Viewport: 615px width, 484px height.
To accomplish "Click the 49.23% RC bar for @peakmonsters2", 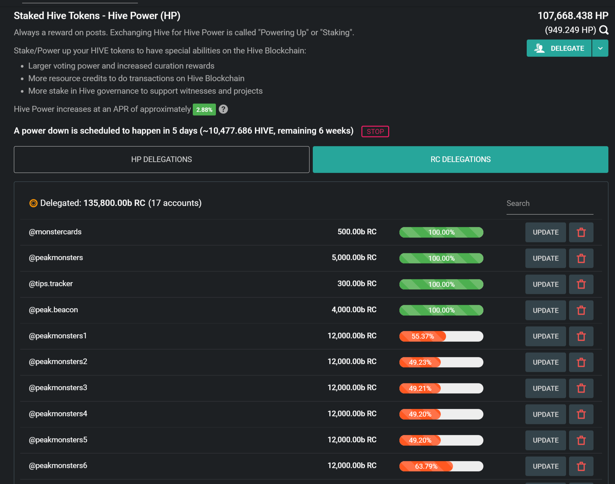I will pos(441,362).
